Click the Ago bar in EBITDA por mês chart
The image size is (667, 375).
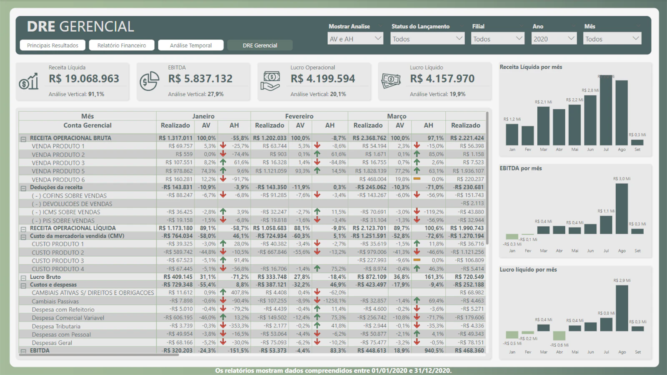[622, 208]
